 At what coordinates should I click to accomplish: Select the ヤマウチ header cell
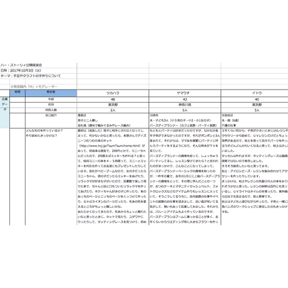(185, 93)
